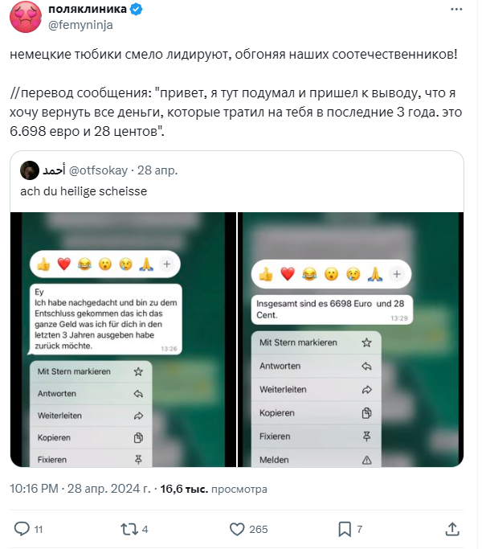Click the @otfsokay handle in quoted tweet
This screenshot has width=486, height=549.
click(98, 170)
